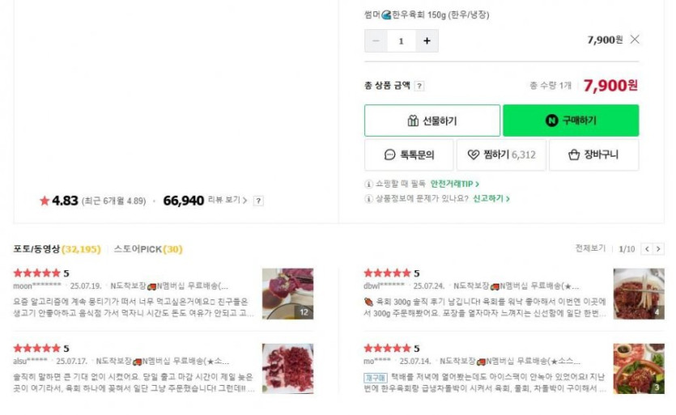This screenshot has height=415, width=676.
Task: Click help icon next to 리뷰 보기
Action: [x=258, y=201]
